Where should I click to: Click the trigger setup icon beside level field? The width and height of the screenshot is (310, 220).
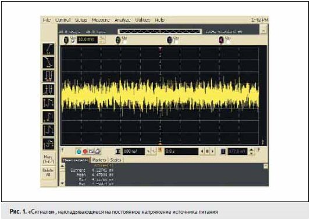tap(223, 152)
